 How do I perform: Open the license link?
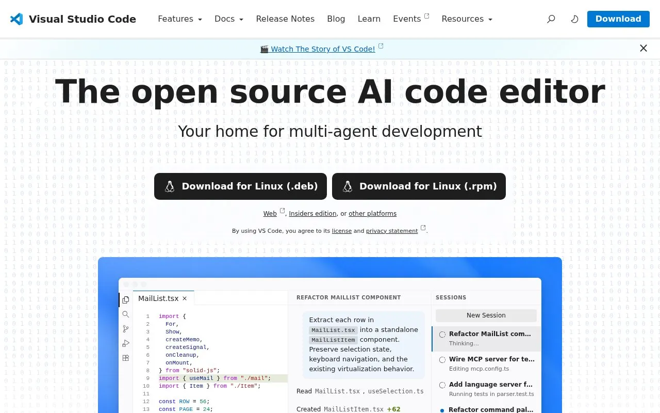[342, 231]
